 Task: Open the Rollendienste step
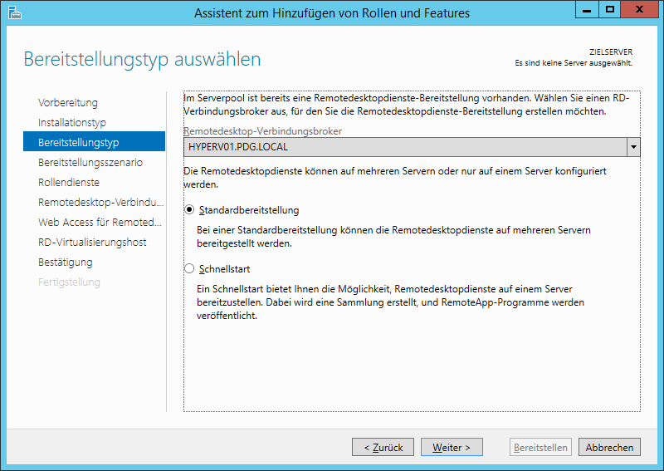pos(69,182)
